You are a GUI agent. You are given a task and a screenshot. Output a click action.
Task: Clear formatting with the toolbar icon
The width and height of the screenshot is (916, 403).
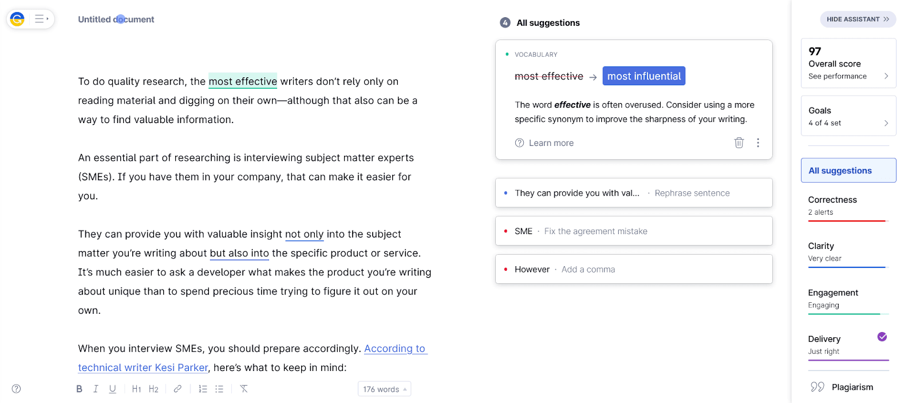pos(244,389)
